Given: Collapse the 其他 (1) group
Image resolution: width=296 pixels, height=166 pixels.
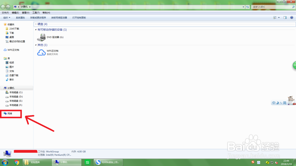Looking at the screenshot, I should (x=36, y=45).
